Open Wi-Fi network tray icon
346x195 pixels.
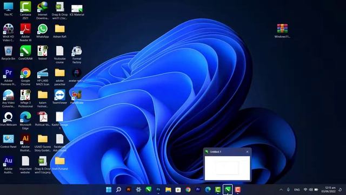coord(305,190)
